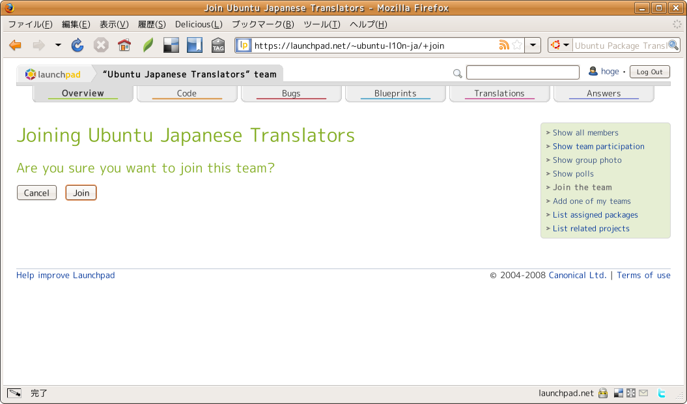Focus the Ubuntu Package Translations search field
This screenshot has width=687, height=404.
pyautogui.click(x=621, y=46)
